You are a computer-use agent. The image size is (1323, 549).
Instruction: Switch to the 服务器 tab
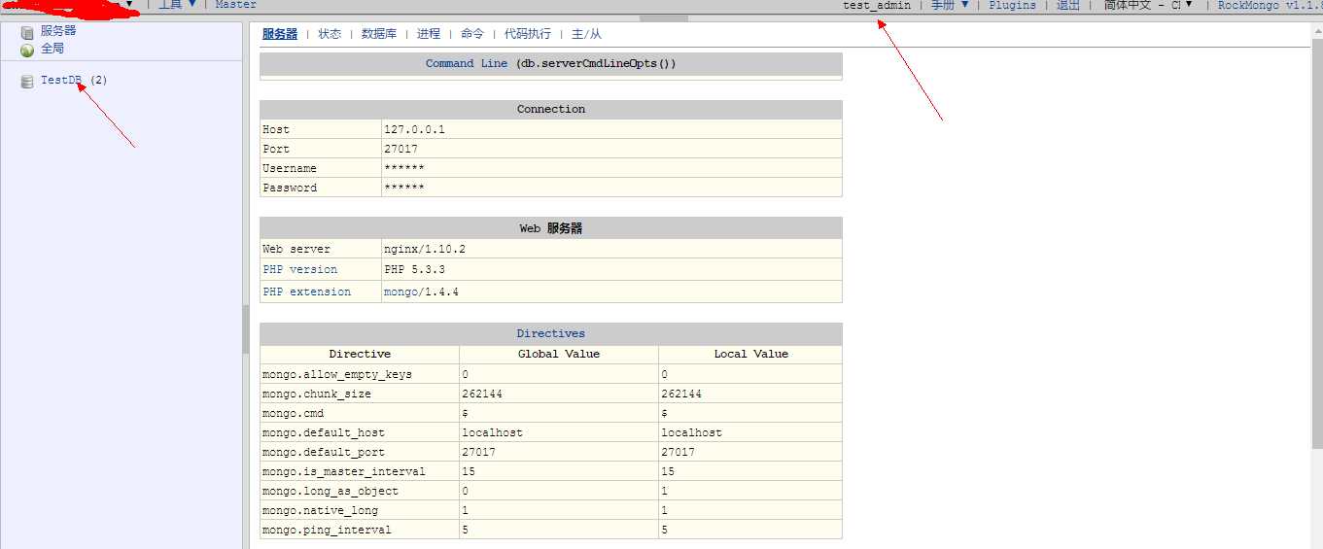pyautogui.click(x=280, y=34)
